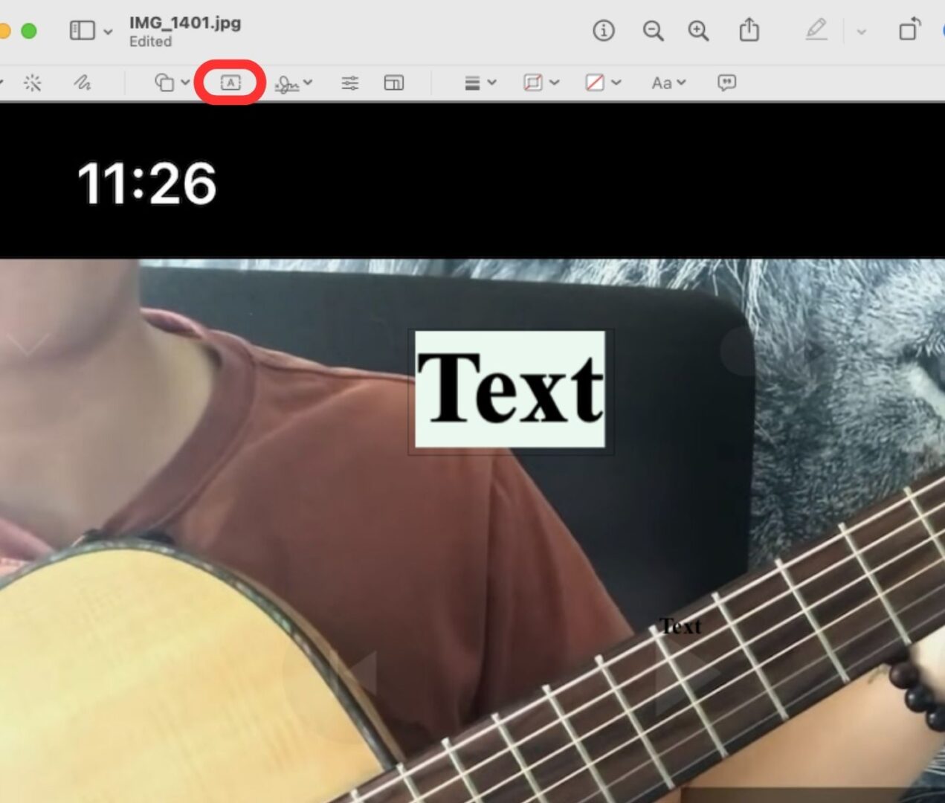Select the Highlight text quote icon
The height and width of the screenshot is (803, 945).
pos(726,83)
